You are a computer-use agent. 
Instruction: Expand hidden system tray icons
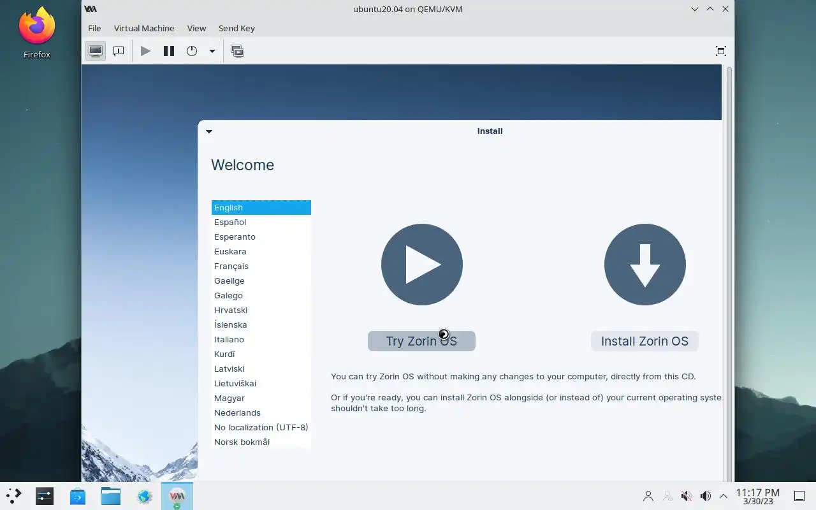(724, 496)
